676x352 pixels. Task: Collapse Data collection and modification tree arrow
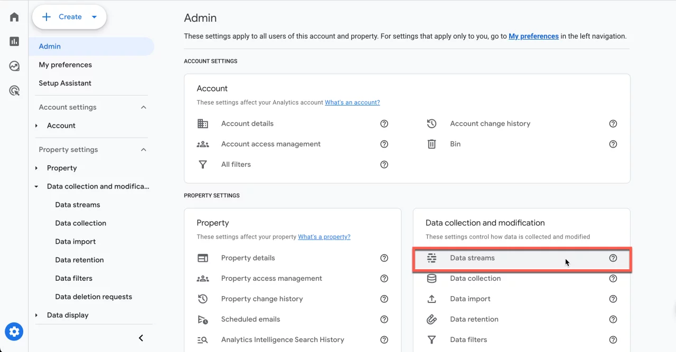(36, 186)
